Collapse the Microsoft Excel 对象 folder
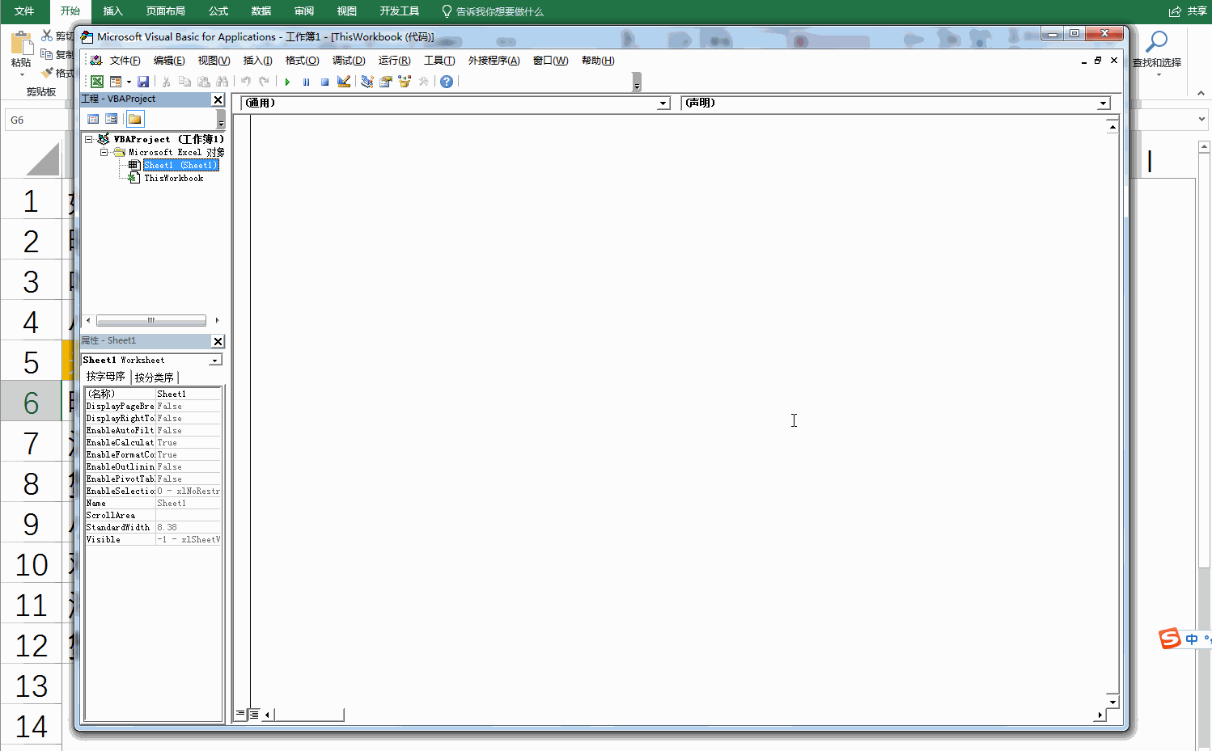Screen dimensions: 1212x751 (104, 153)
